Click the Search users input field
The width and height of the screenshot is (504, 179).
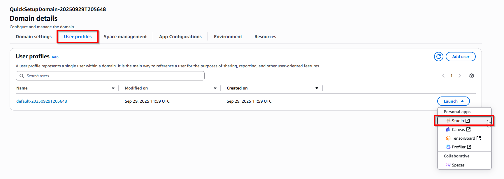pyautogui.click(x=114, y=76)
